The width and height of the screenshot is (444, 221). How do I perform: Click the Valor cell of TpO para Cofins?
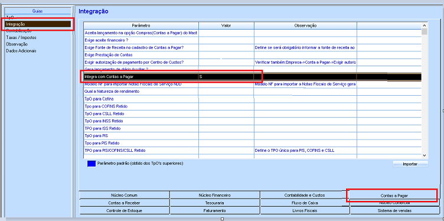[226, 99]
